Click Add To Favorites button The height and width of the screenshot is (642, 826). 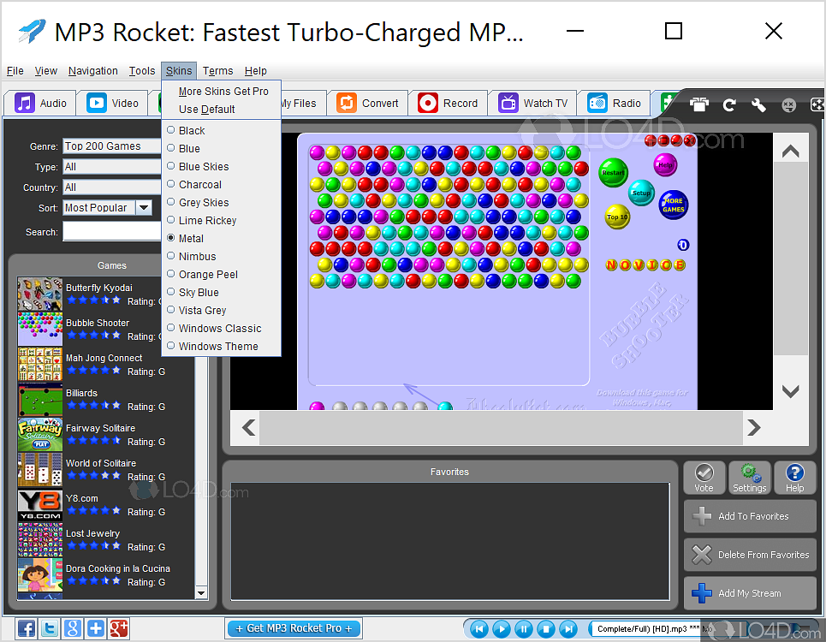tap(750, 516)
